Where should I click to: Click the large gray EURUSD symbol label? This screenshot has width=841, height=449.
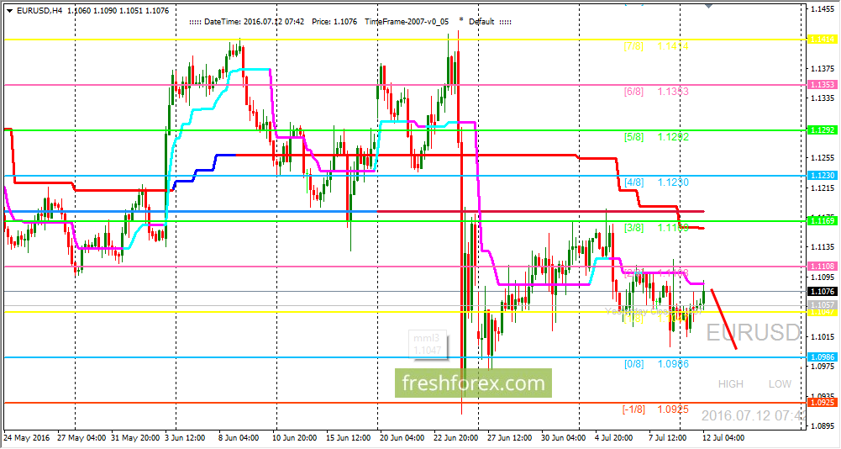pos(753,333)
